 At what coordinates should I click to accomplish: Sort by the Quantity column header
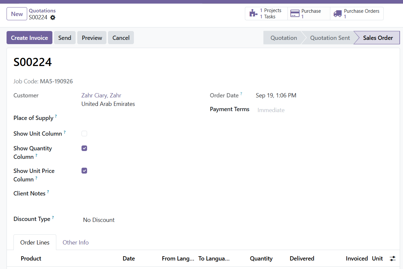[x=261, y=259]
